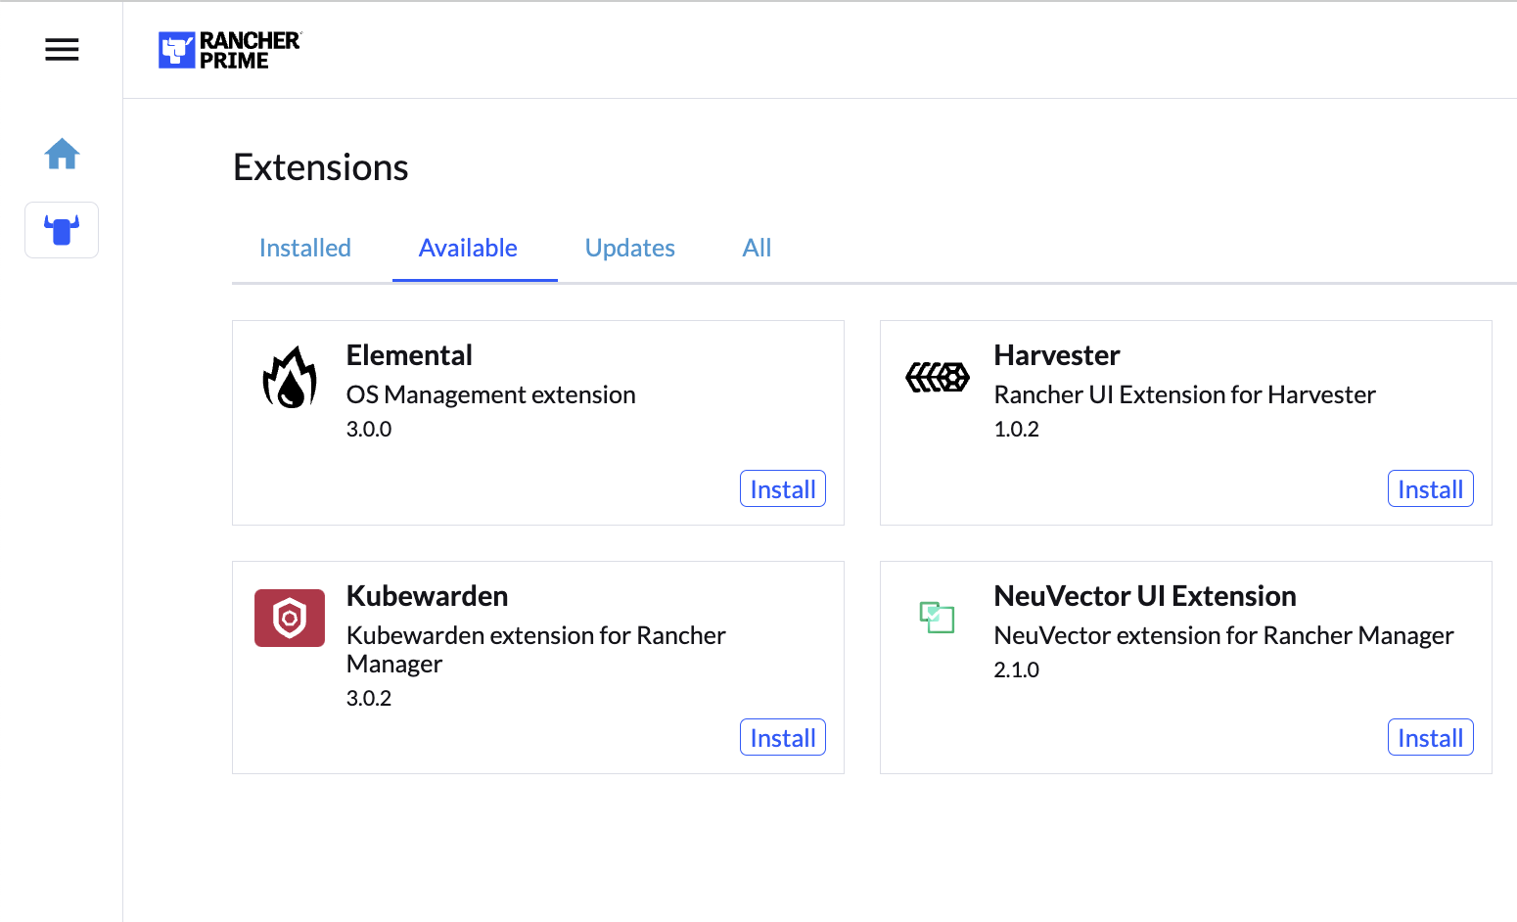Install the Elemental extension
Viewport: 1517px width, 922px height.
(x=782, y=488)
